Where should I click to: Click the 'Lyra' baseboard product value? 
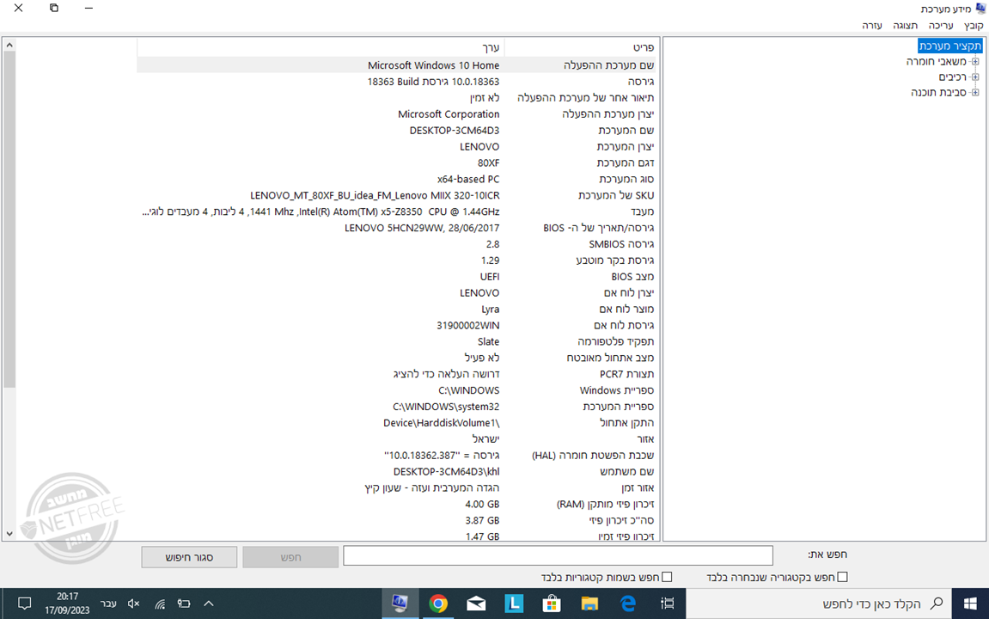pos(490,309)
